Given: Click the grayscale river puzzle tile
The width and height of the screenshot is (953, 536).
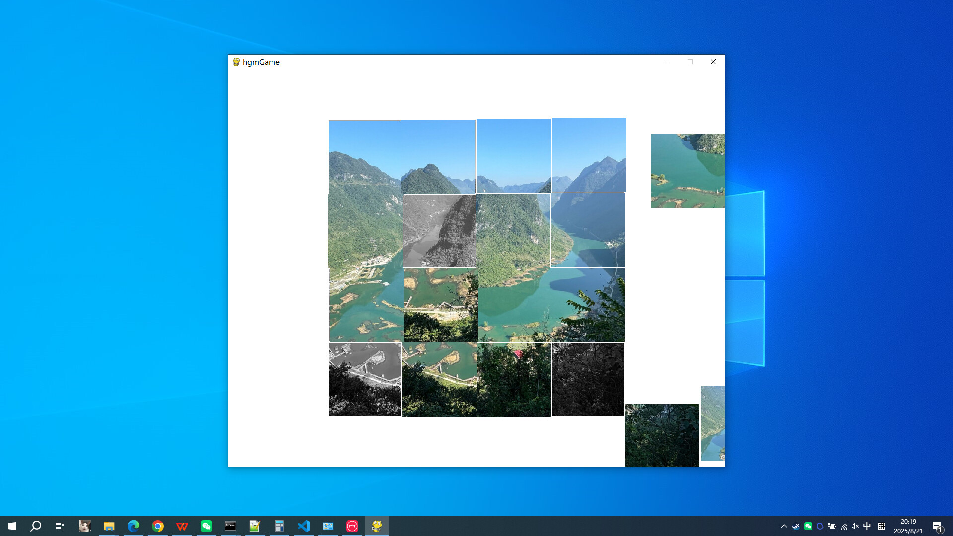Looking at the screenshot, I should (439, 230).
